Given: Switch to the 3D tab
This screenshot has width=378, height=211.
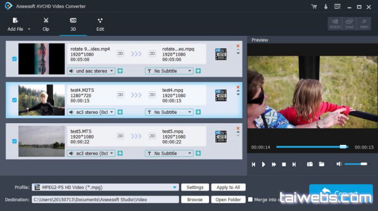Looking at the screenshot, I should [x=73, y=24].
